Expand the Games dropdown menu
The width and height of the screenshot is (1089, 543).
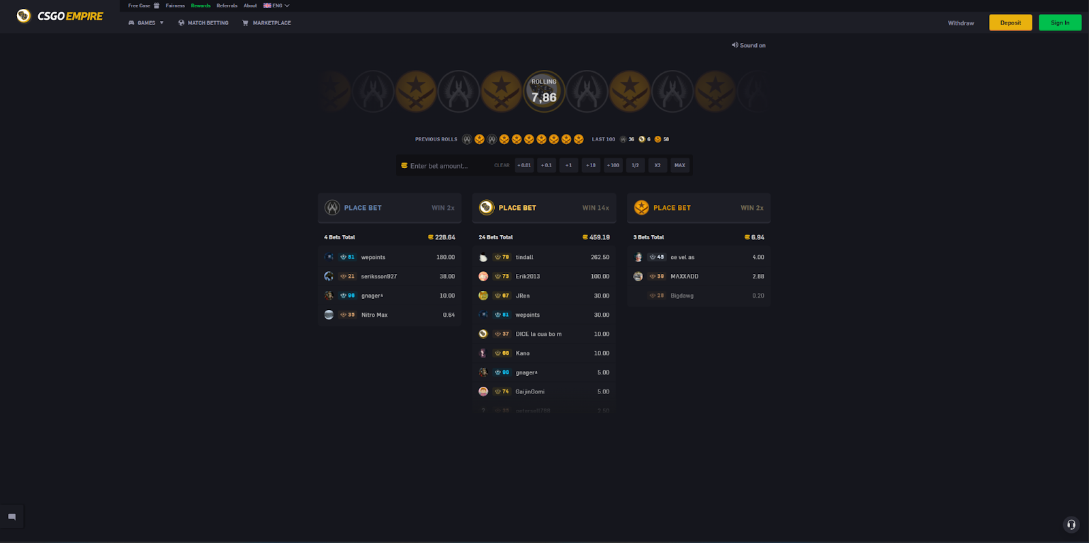tap(146, 23)
